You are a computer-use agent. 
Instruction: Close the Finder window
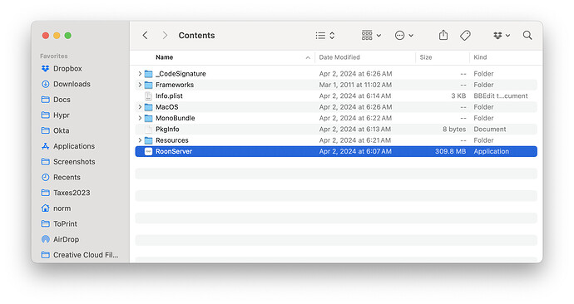point(46,36)
